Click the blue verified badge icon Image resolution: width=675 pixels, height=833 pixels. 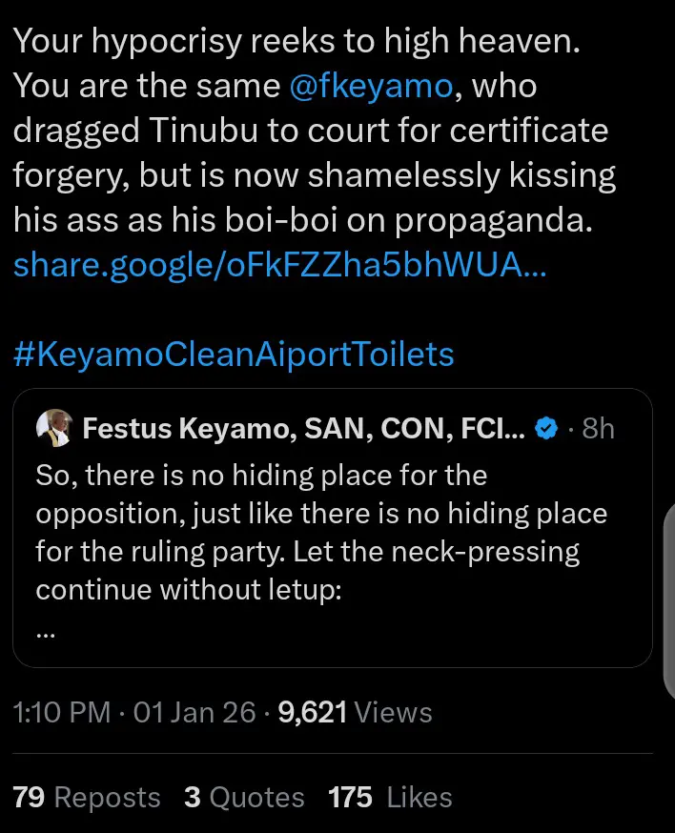coord(545,429)
